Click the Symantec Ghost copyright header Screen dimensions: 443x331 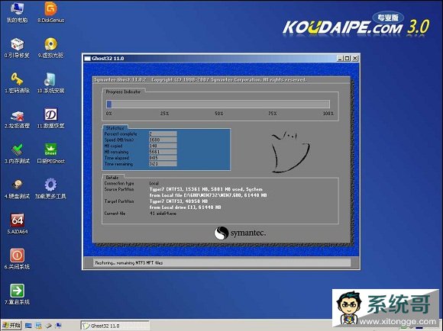[x=200, y=80]
